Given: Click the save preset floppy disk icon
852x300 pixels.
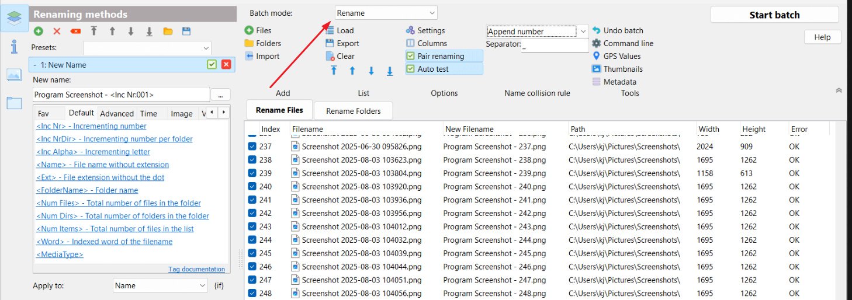Looking at the screenshot, I should (x=186, y=32).
